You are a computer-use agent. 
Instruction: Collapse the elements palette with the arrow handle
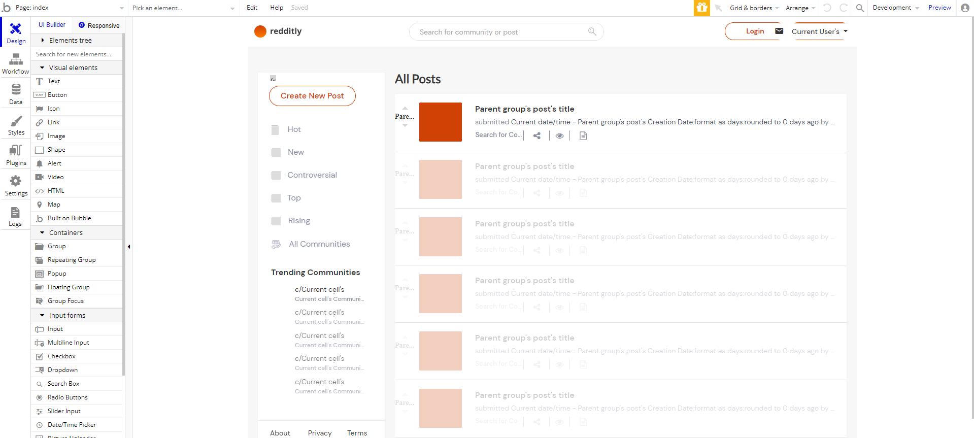tap(129, 247)
